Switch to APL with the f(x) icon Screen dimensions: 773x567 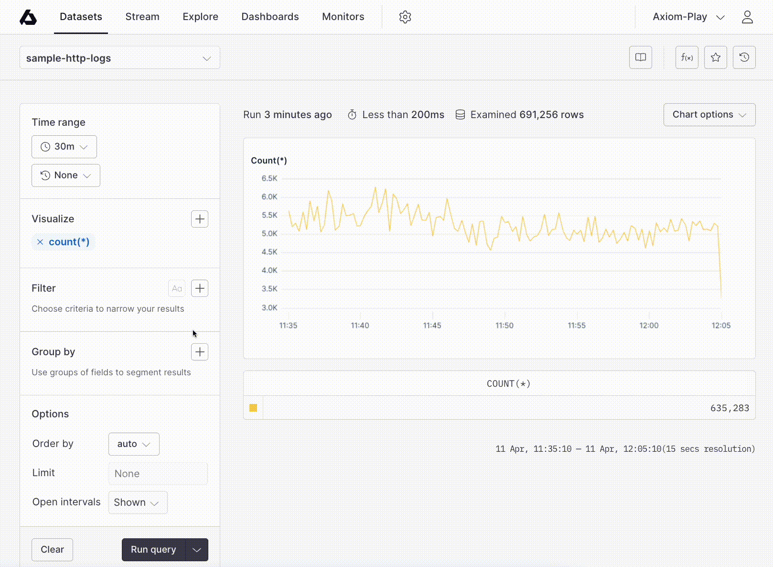[687, 57]
